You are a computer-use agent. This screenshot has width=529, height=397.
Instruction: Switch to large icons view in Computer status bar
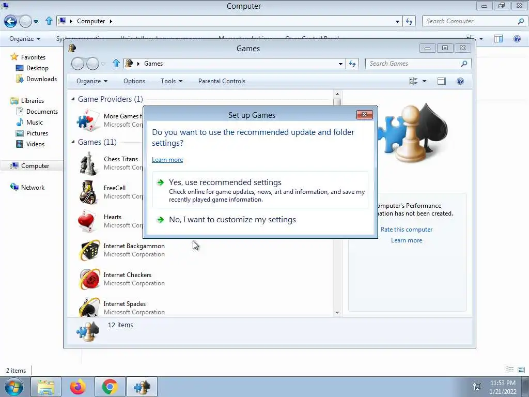tap(521, 370)
